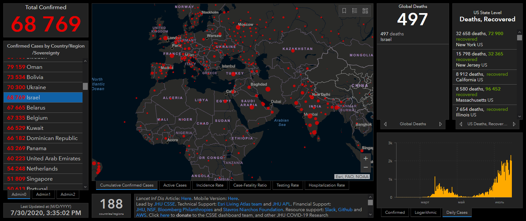This screenshot has width=526, height=221.
Task: Show the Confirmed chart tab
Action: (x=395, y=212)
